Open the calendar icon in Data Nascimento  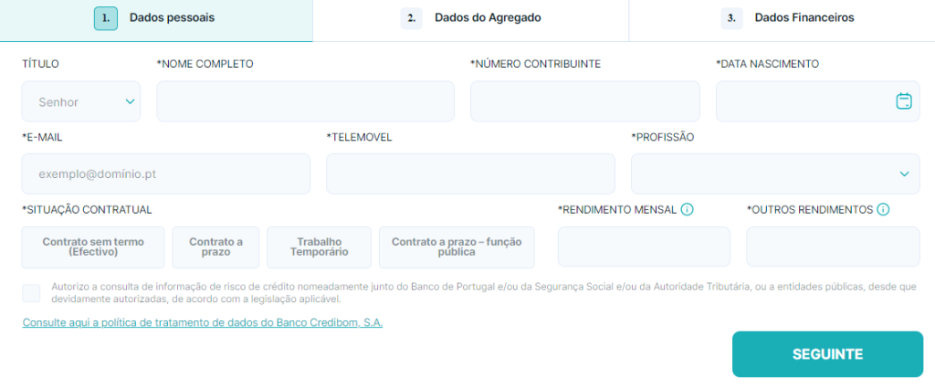[x=903, y=101]
